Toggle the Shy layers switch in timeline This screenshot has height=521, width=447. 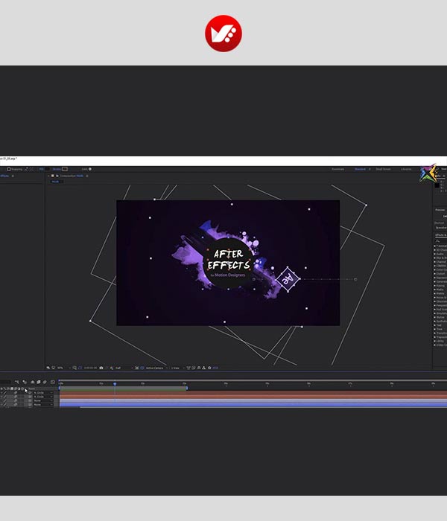coord(32,382)
